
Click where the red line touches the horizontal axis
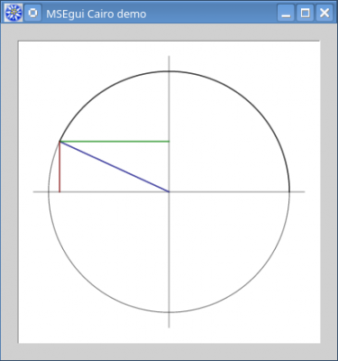click(59, 191)
